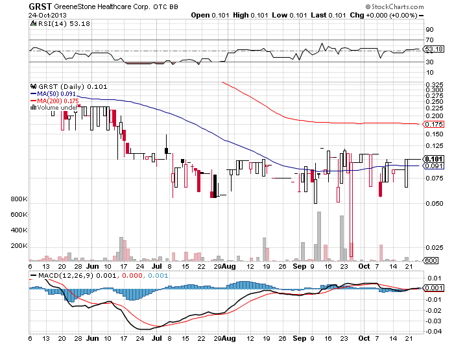The height and width of the screenshot is (344, 454).
Task: Click the 30 oversold level on the RSI axis
Action: coord(429,62)
